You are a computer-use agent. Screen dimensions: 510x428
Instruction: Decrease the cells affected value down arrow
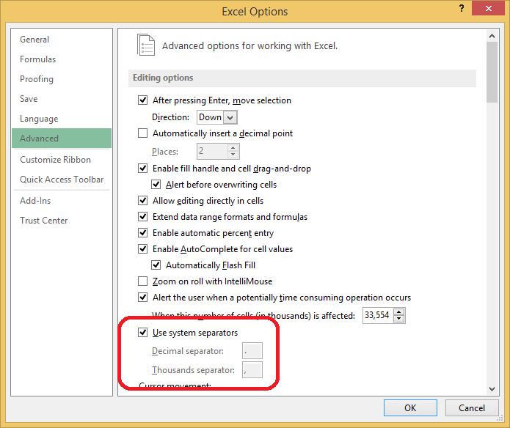399,319
